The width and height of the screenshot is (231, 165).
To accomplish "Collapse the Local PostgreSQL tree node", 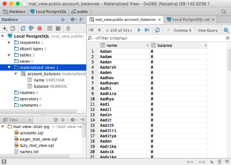I will [x=3, y=36].
